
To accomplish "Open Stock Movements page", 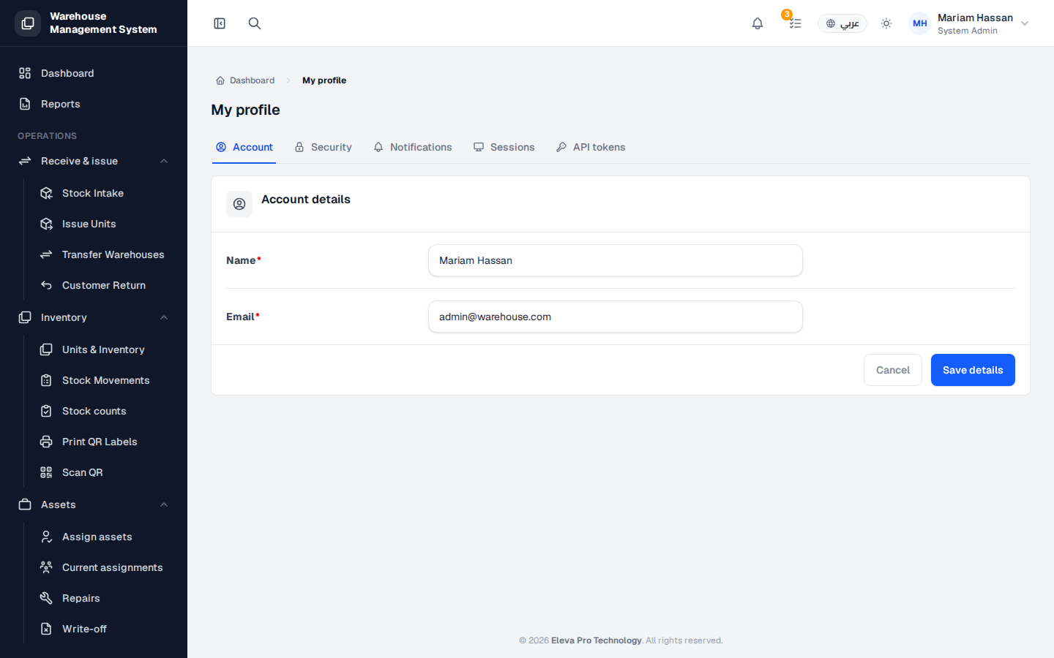I will click(104, 380).
